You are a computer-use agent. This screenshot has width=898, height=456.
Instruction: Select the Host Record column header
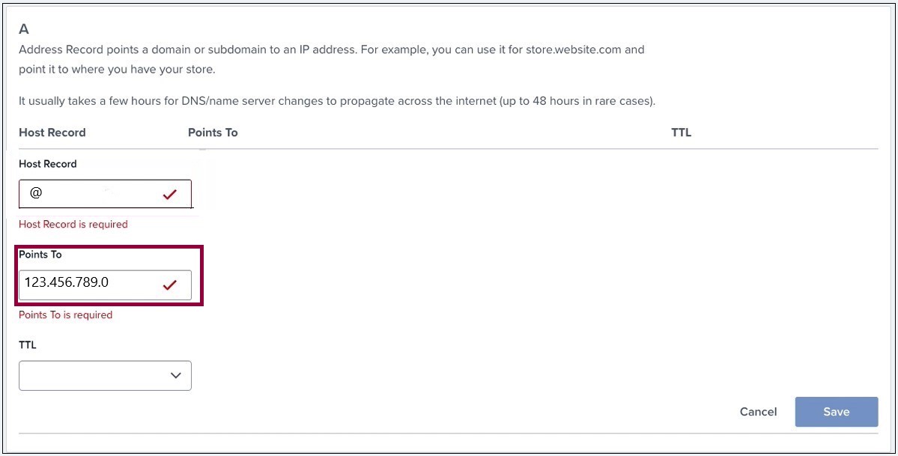[52, 133]
